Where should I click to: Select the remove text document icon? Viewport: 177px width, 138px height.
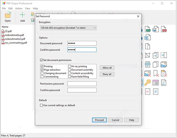[164, 73]
